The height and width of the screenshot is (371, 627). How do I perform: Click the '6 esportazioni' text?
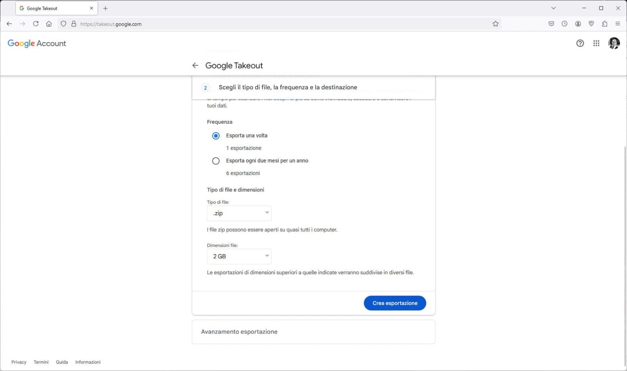coord(243,173)
